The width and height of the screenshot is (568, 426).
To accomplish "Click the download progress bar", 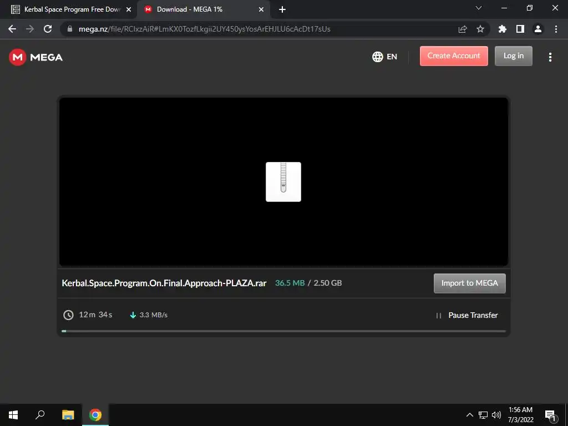I will tap(283, 331).
